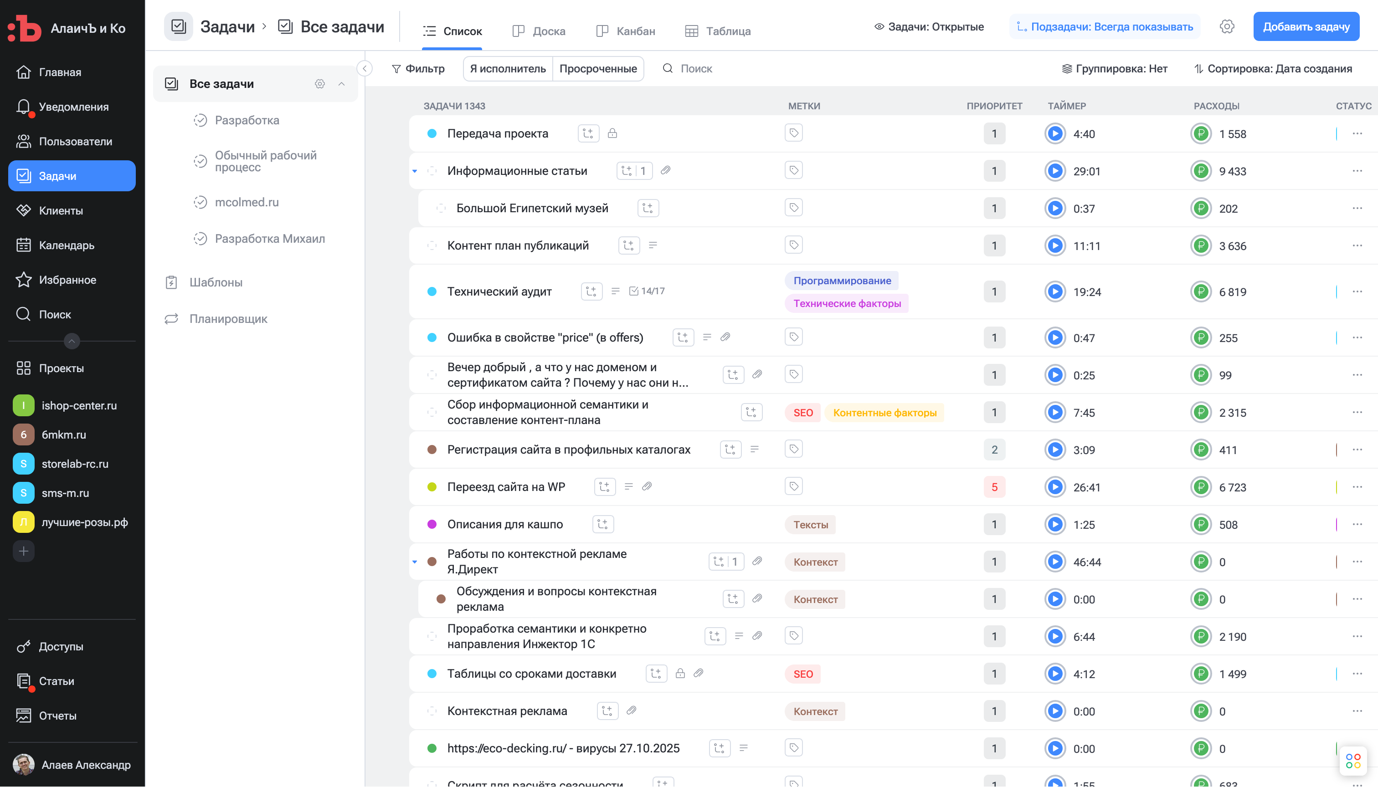Click the Уведомления bell in the sidebar
The image size is (1378, 787).
click(23, 107)
